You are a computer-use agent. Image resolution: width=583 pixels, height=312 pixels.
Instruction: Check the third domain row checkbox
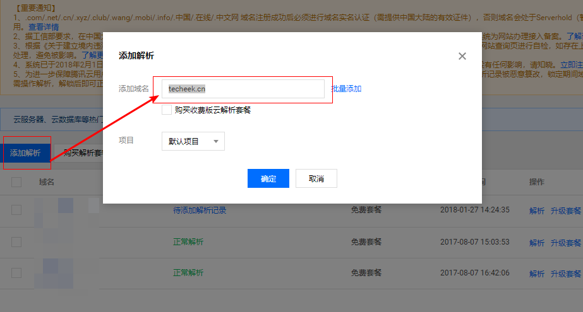point(16,274)
